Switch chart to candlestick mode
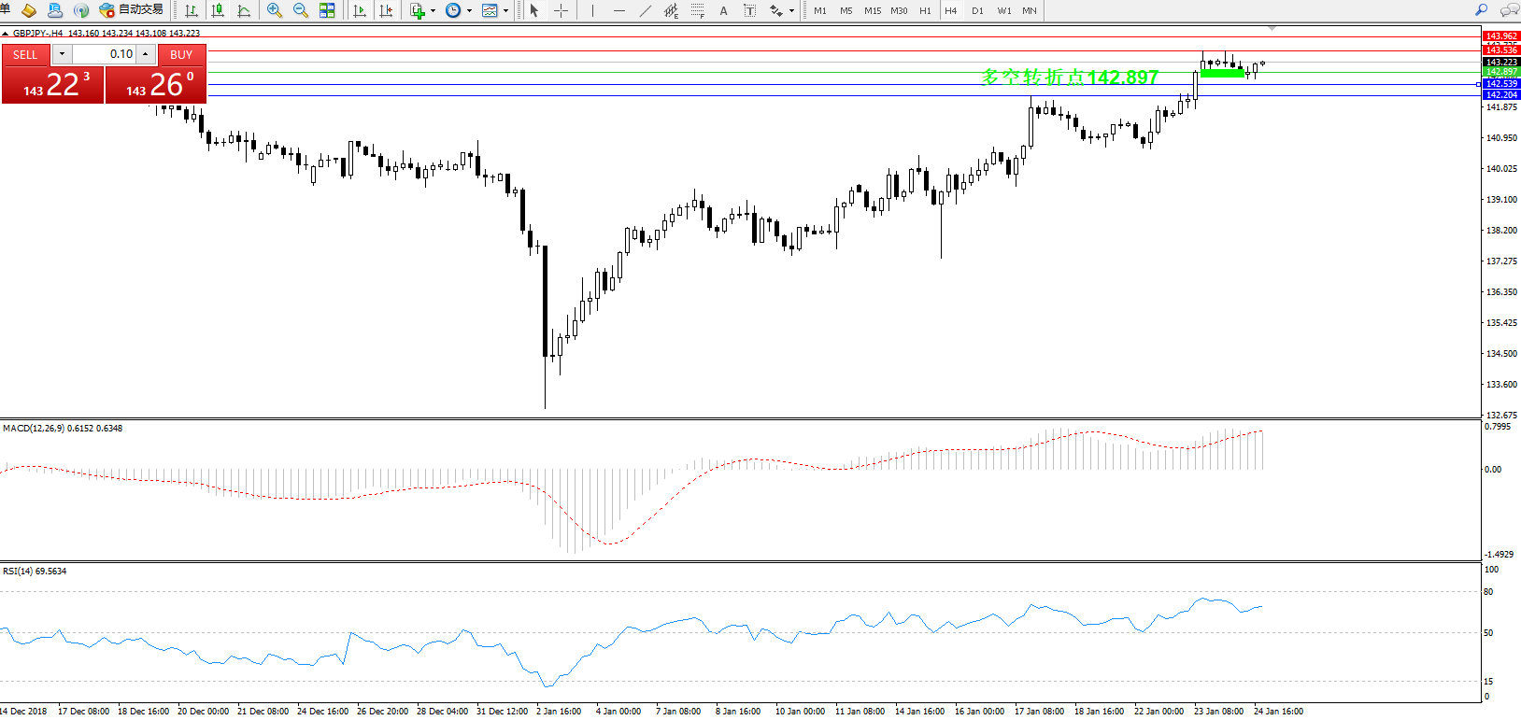The width and height of the screenshot is (1521, 720). (218, 10)
